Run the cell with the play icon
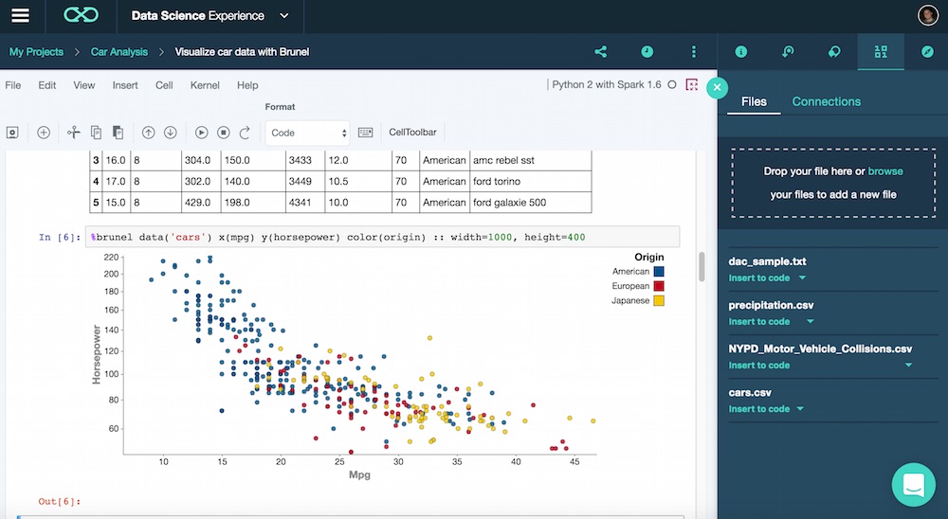 pyautogui.click(x=201, y=133)
